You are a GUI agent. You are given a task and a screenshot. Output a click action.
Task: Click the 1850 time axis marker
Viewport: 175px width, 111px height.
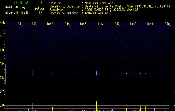(166, 24)
